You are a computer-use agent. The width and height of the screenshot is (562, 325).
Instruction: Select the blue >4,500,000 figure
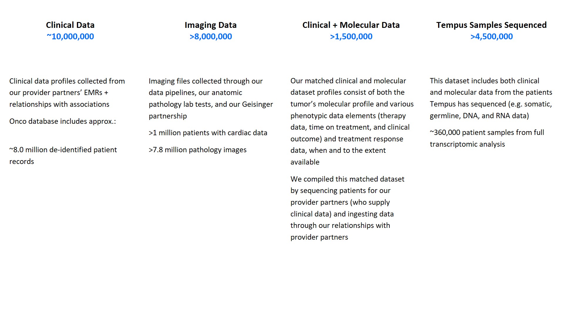point(491,37)
